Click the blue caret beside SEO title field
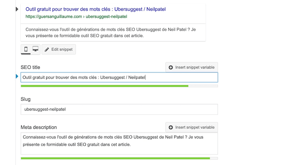Viewport: 281px width, 165px height. 17,76
